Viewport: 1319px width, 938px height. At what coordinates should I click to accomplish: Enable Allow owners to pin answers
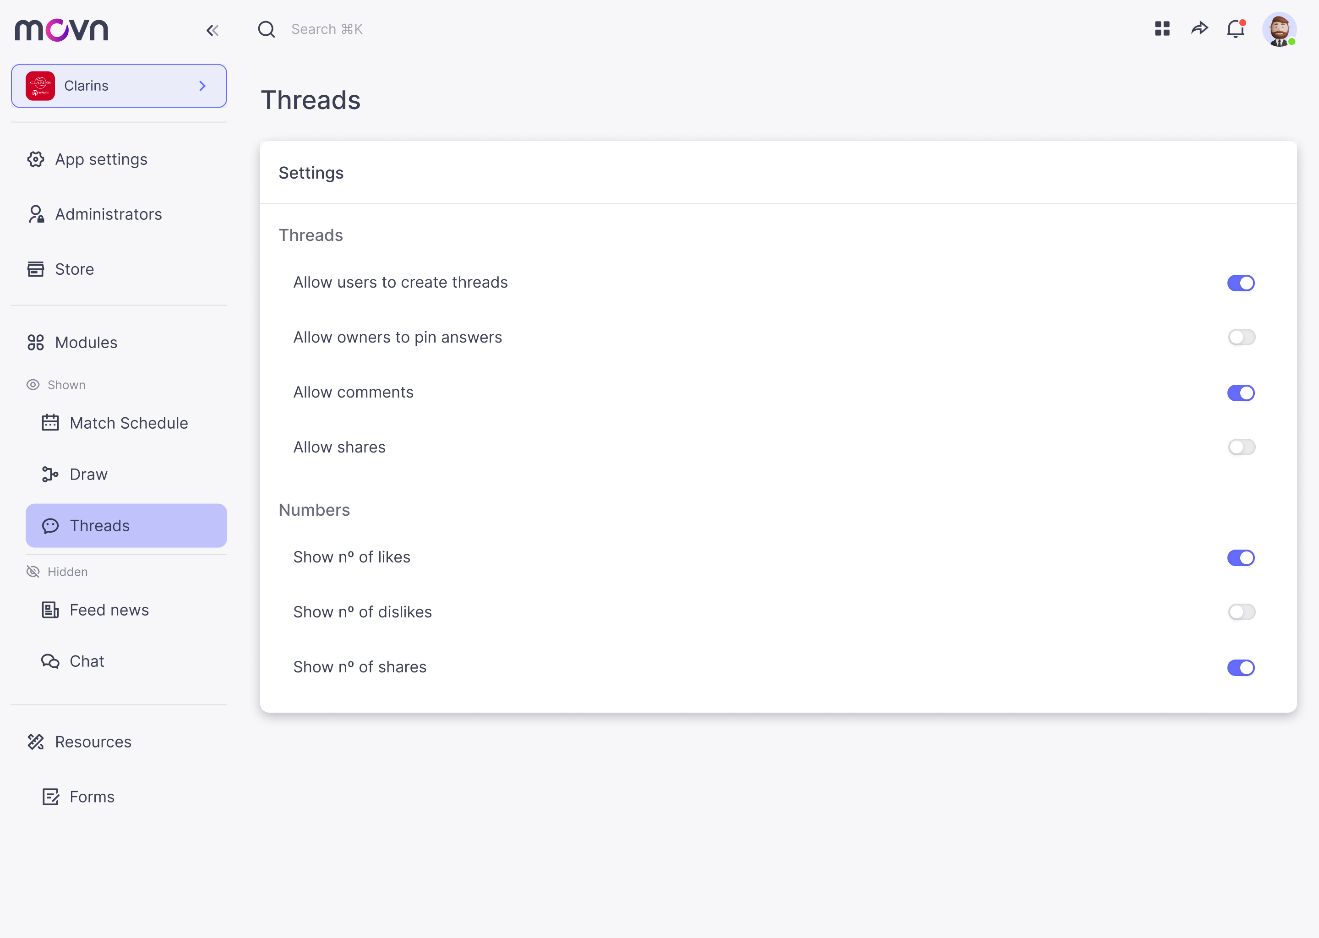(1241, 337)
